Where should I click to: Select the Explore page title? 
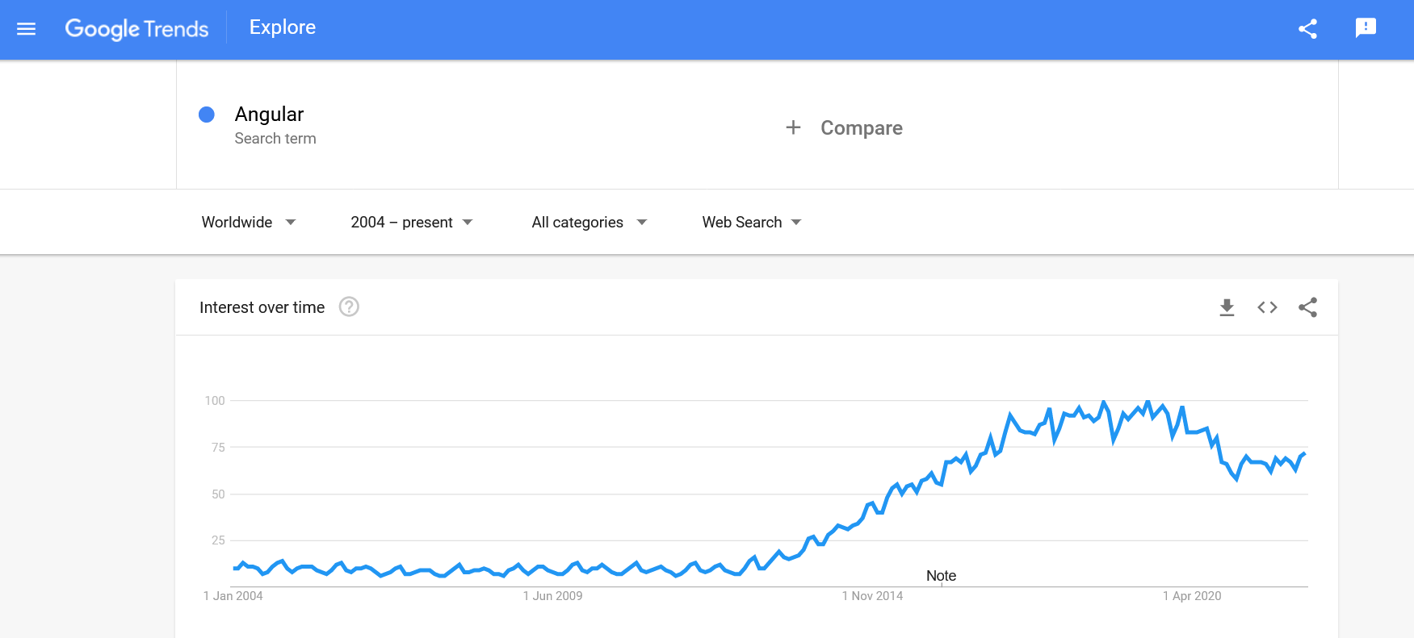(281, 27)
